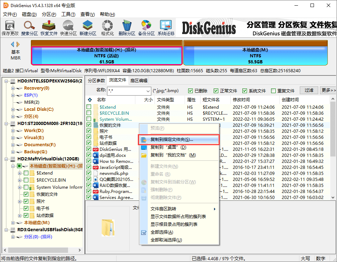Click the 过滤 filter button

309,90
